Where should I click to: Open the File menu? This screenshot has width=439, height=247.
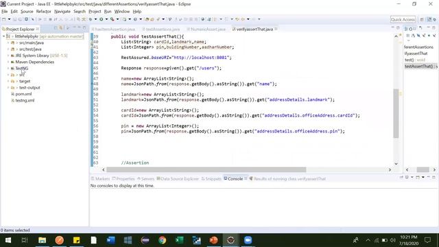(x=5, y=12)
